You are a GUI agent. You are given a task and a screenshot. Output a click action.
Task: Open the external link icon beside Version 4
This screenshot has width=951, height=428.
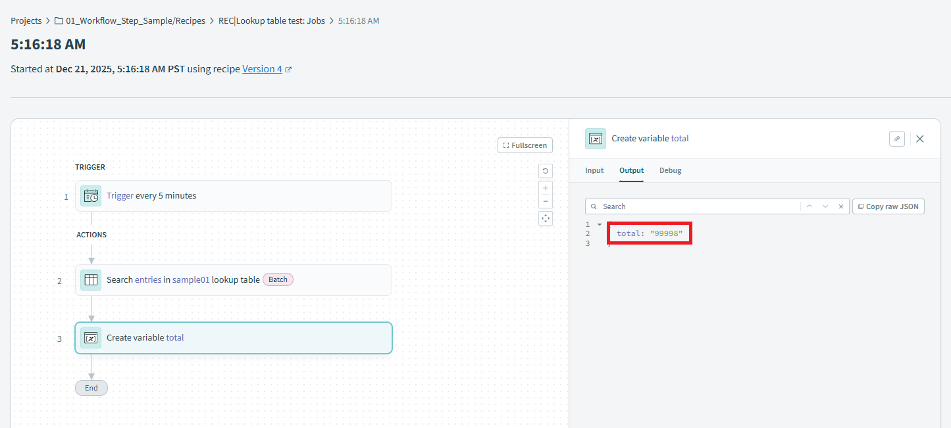coord(288,69)
